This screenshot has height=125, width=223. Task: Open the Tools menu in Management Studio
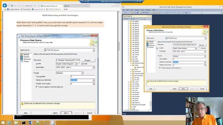click(142, 10)
